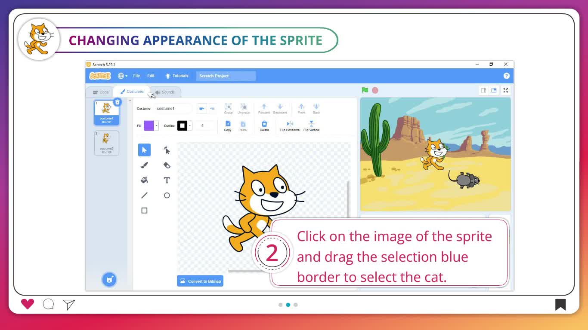Click the paper plane share icon
The height and width of the screenshot is (330, 588).
pos(69,304)
